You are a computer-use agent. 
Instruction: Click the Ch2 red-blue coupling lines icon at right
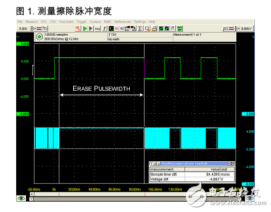[231, 29]
